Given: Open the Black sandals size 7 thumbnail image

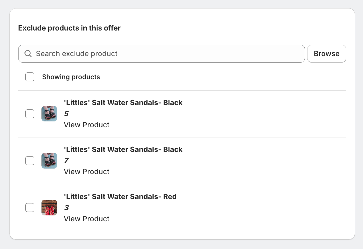Looking at the screenshot, I should pyautogui.click(x=49, y=161).
